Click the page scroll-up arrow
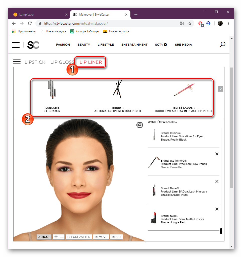 click(x=231, y=38)
